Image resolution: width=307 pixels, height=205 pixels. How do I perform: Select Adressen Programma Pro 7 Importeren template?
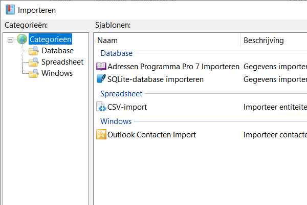pos(173,67)
